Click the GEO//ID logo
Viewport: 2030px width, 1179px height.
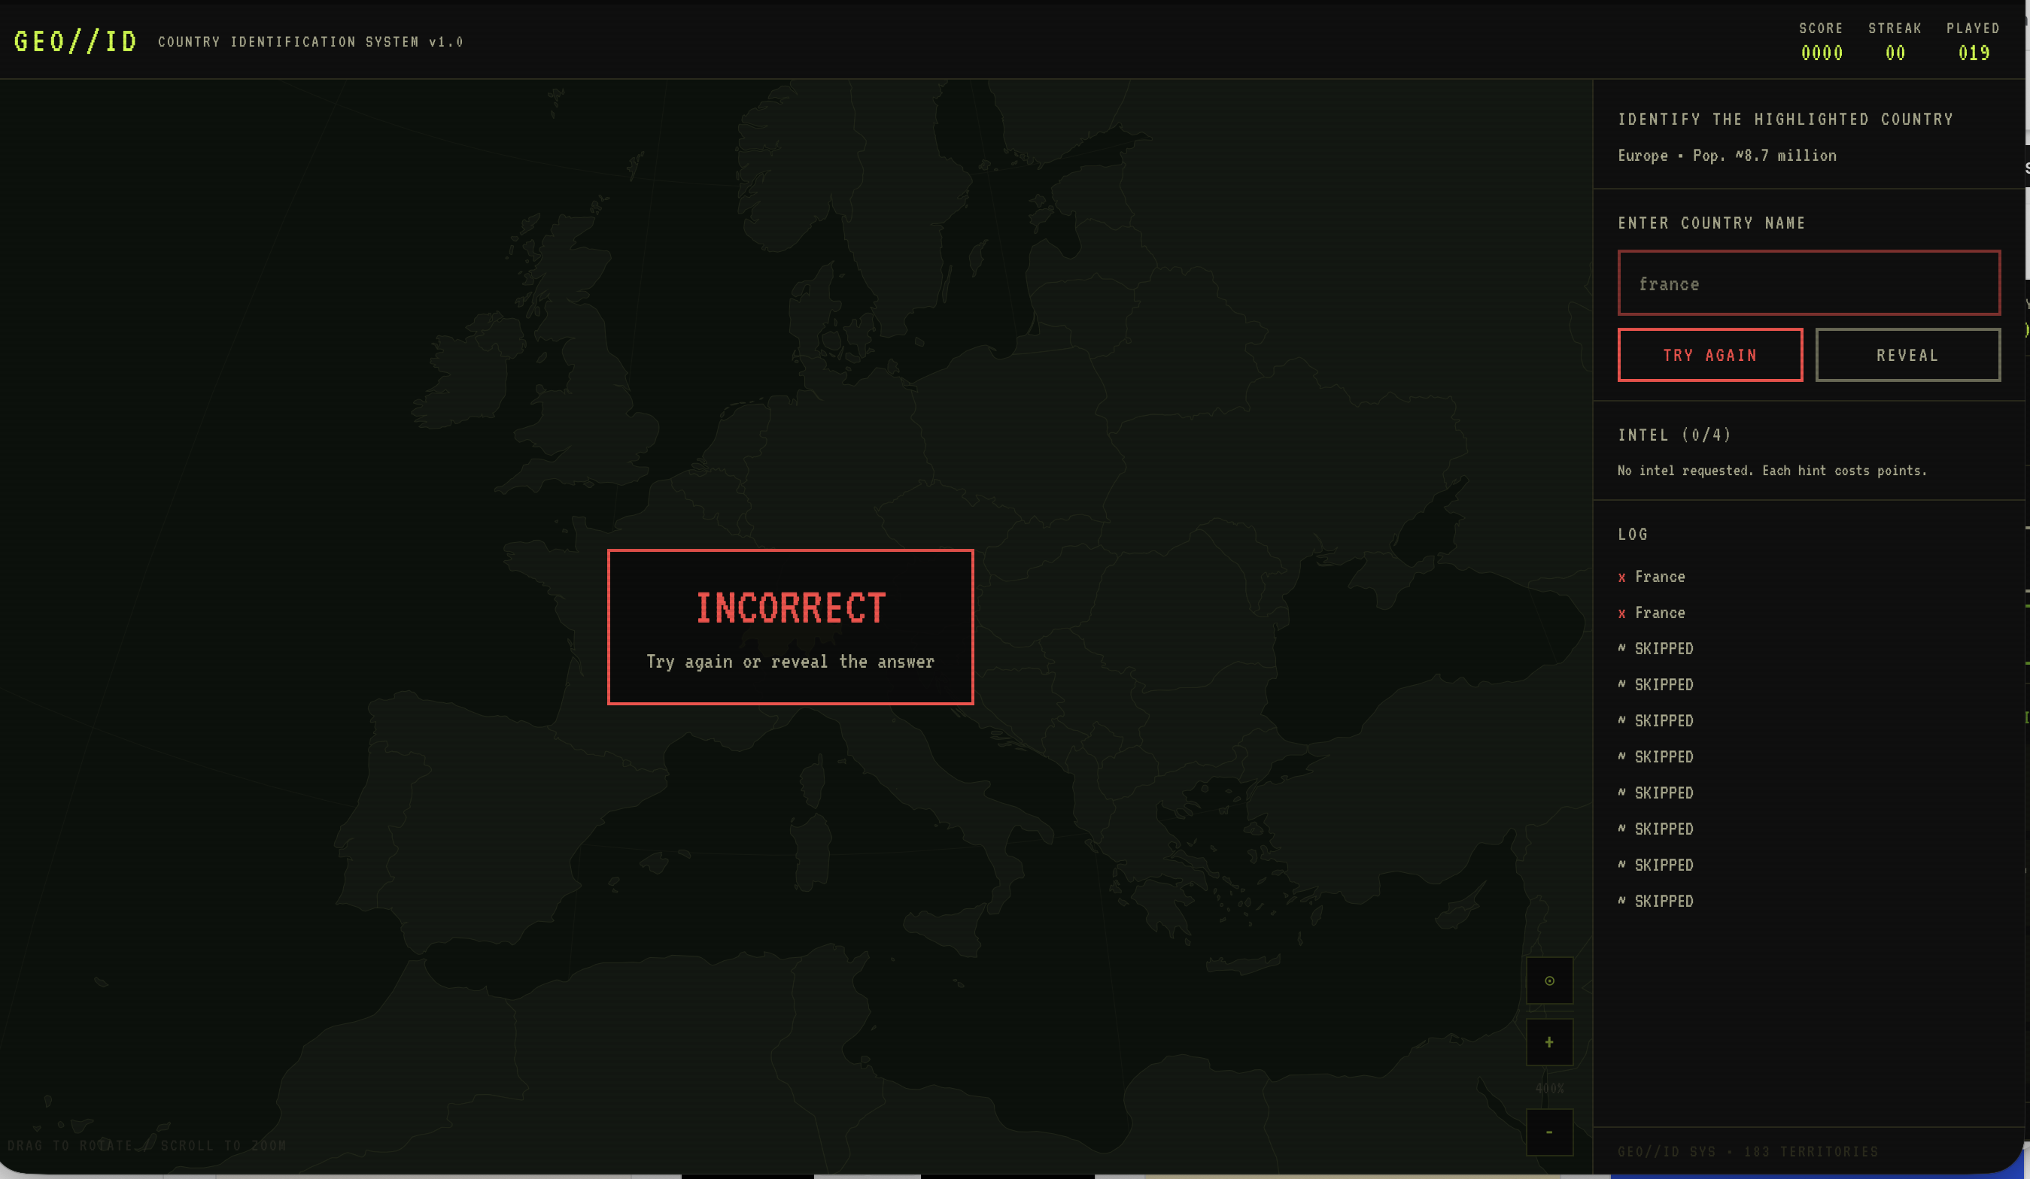pos(76,41)
